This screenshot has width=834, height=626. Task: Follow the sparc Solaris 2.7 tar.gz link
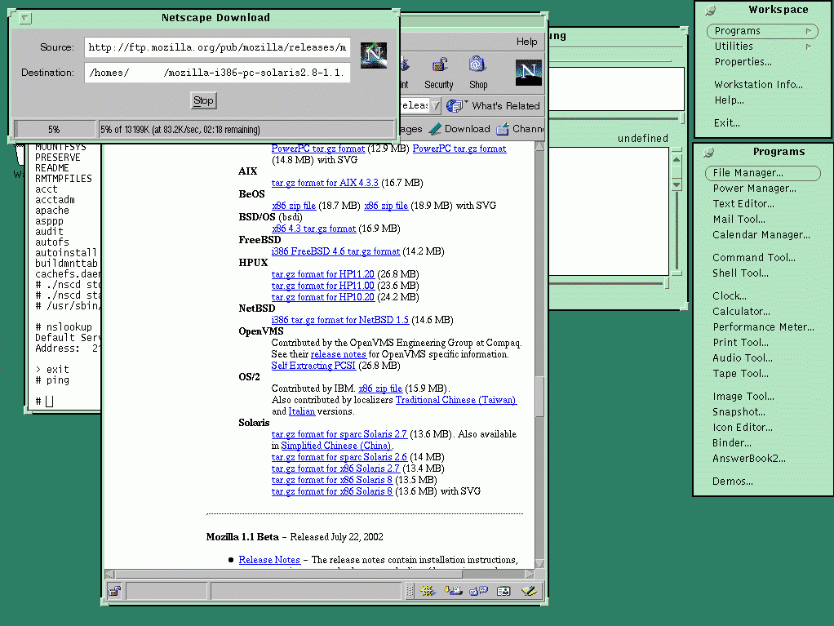click(x=339, y=434)
